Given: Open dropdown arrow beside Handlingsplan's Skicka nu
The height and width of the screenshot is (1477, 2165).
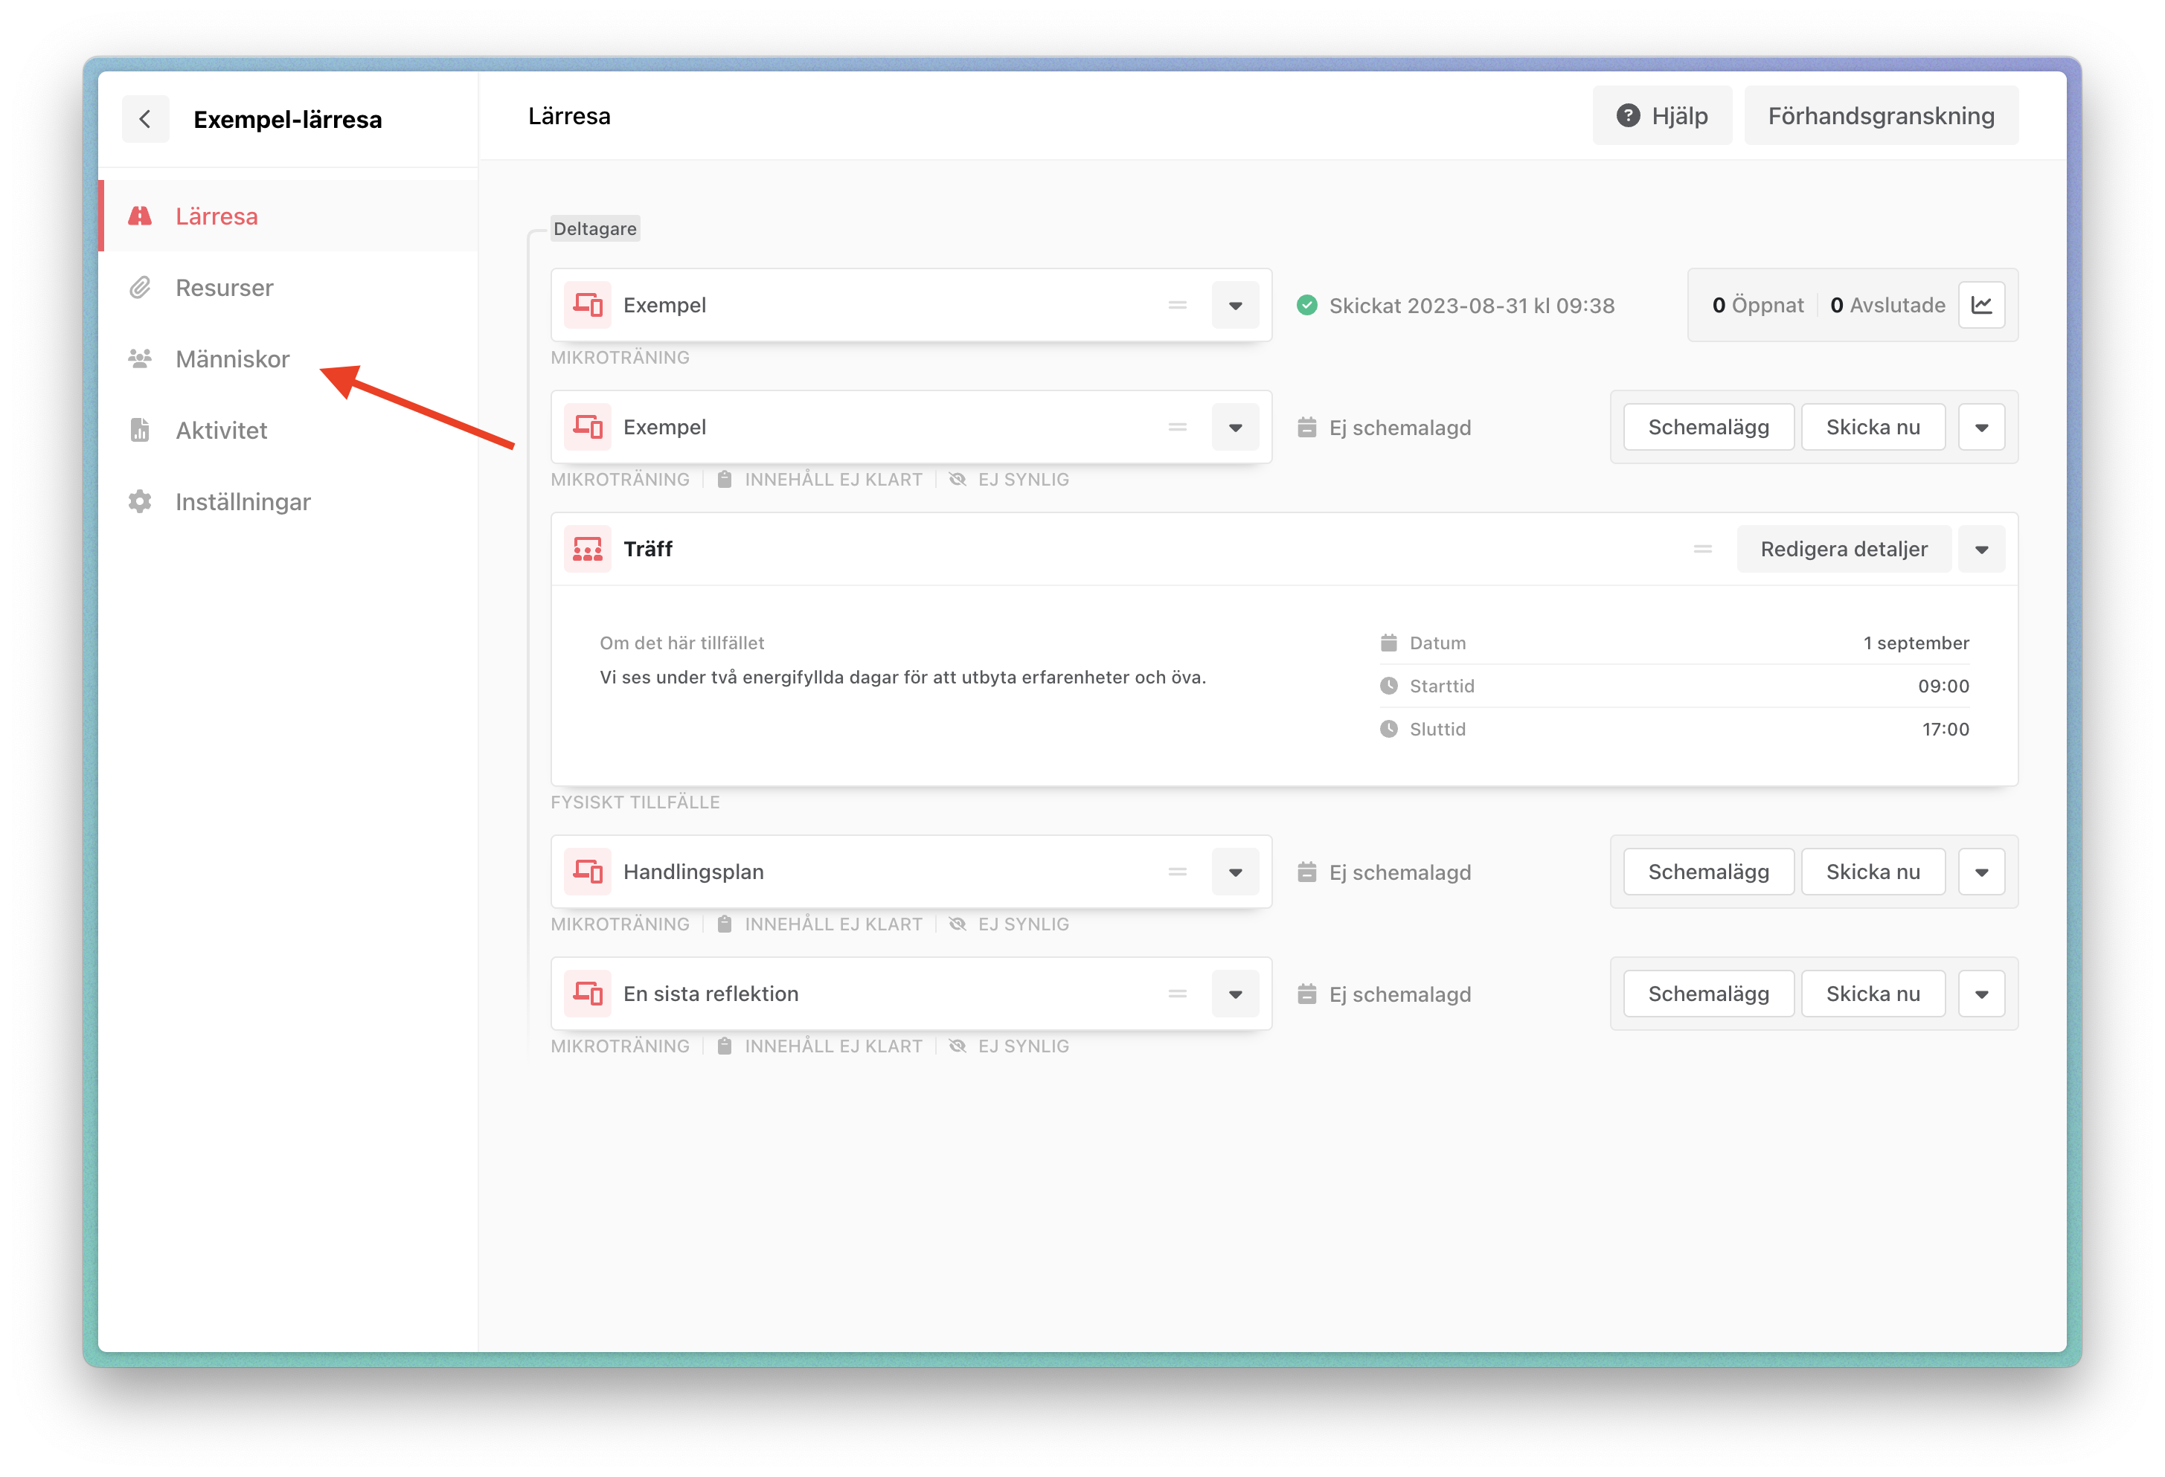Looking at the screenshot, I should tap(1981, 872).
